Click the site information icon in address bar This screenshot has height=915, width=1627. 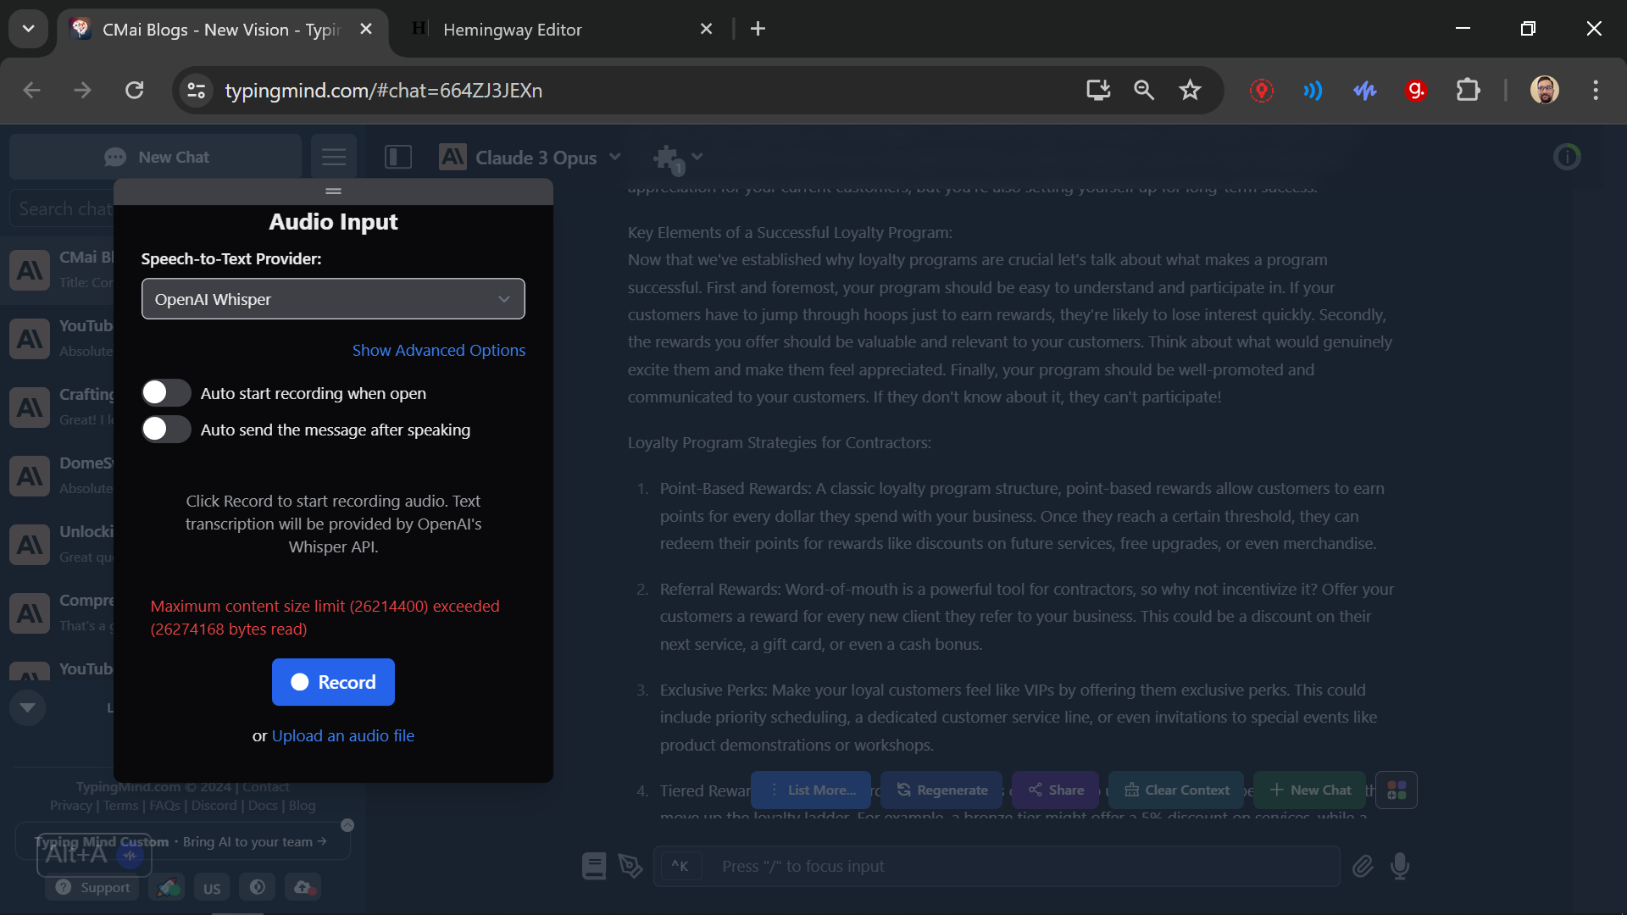pos(197,90)
